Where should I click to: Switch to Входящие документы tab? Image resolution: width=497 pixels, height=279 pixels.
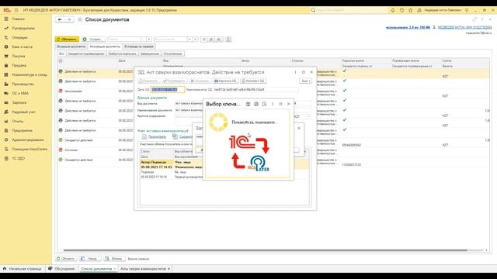coord(71,46)
